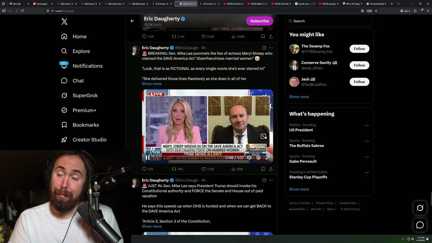
Task: Switch to the r/LivestreamFail tab
Action: 376,4
